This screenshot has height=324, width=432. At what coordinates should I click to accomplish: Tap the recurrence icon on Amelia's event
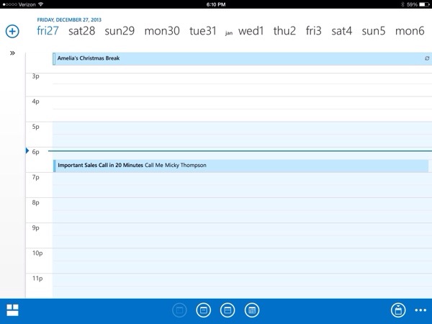(427, 58)
